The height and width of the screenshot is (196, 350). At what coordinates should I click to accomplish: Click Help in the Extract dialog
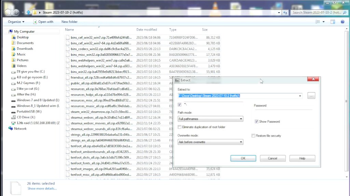point(302,159)
